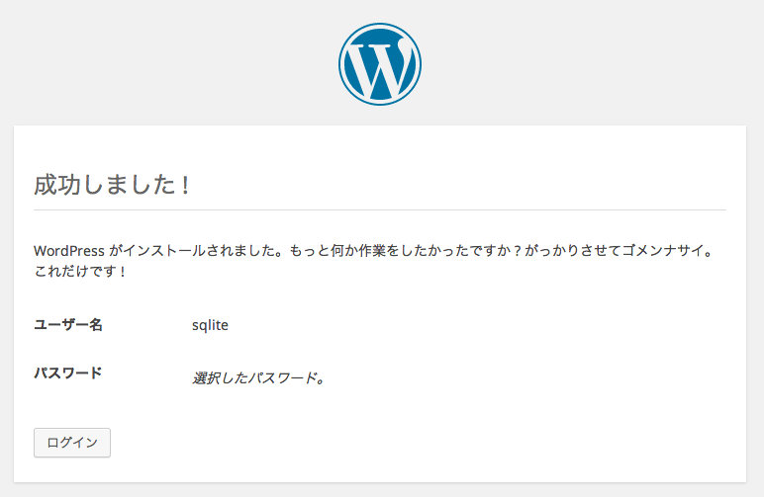Click the 選択したパスワード。 italic text

(x=258, y=377)
